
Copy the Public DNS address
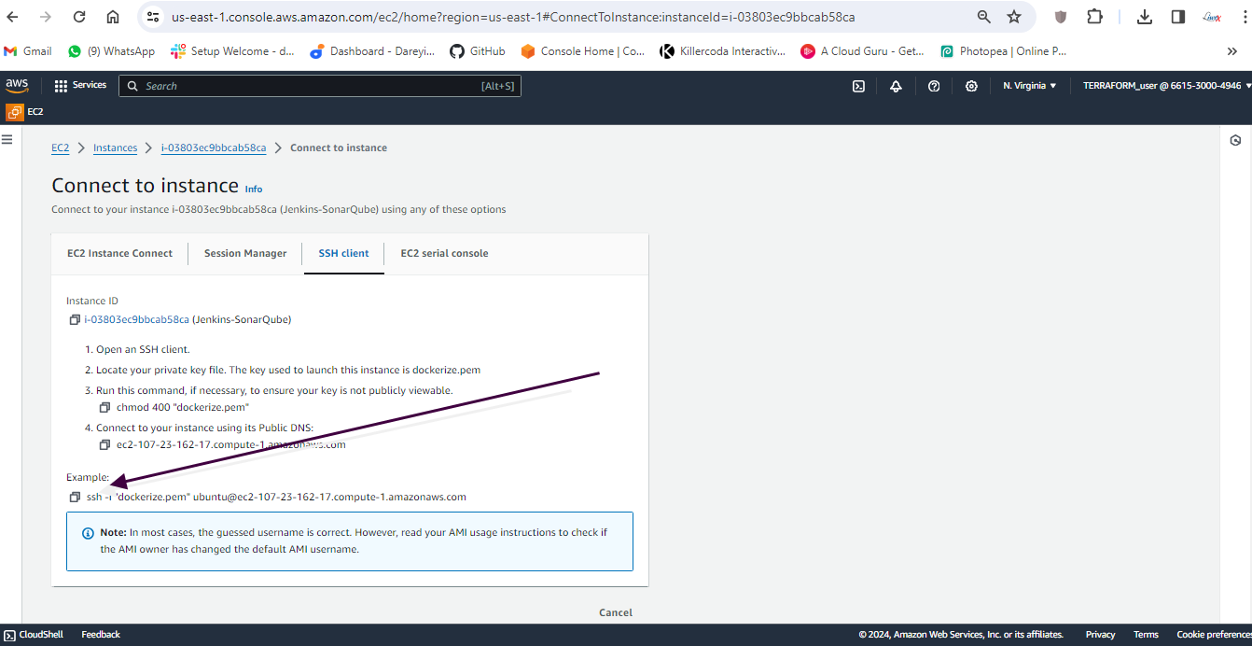click(104, 445)
